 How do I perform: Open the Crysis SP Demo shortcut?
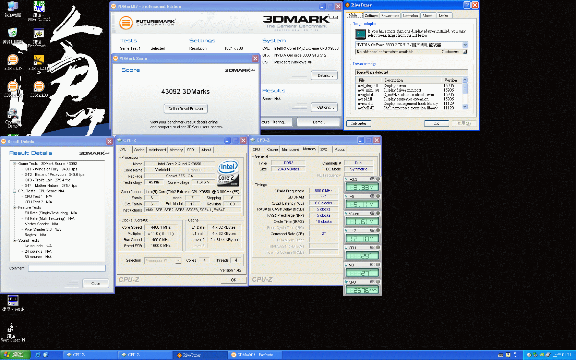(13, 118)
